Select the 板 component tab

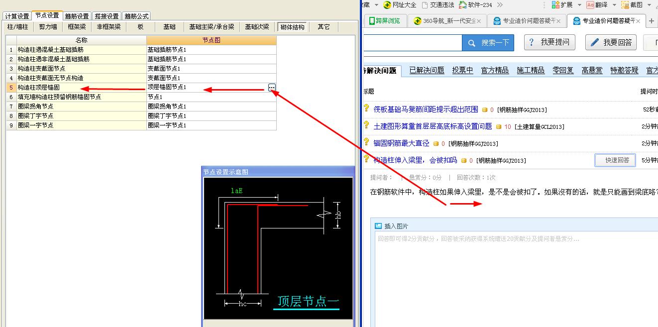(141, 27)
